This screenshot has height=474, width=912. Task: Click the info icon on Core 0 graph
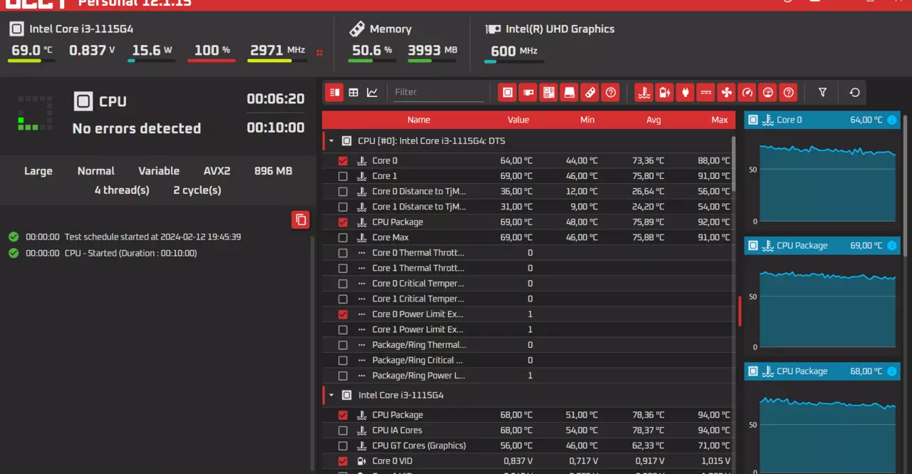click(x=891, y=120)
